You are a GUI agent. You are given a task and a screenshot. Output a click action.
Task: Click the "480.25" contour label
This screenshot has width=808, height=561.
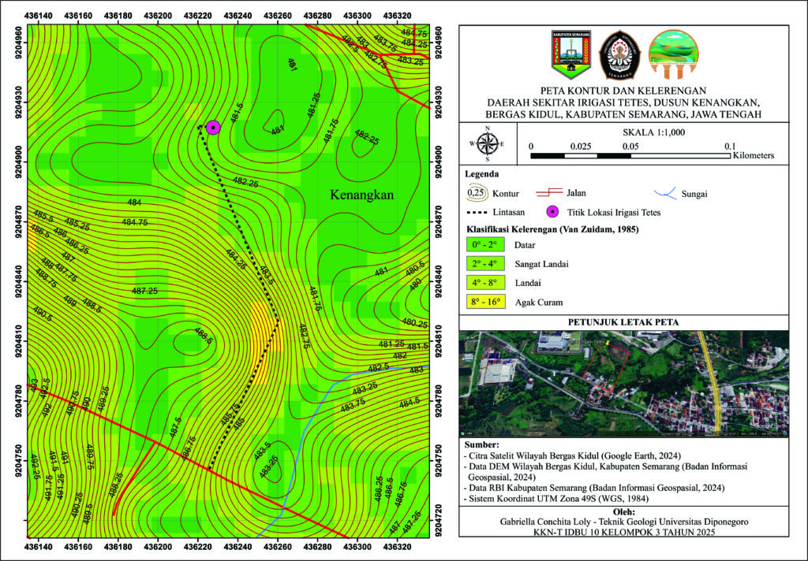coord(415,323)
